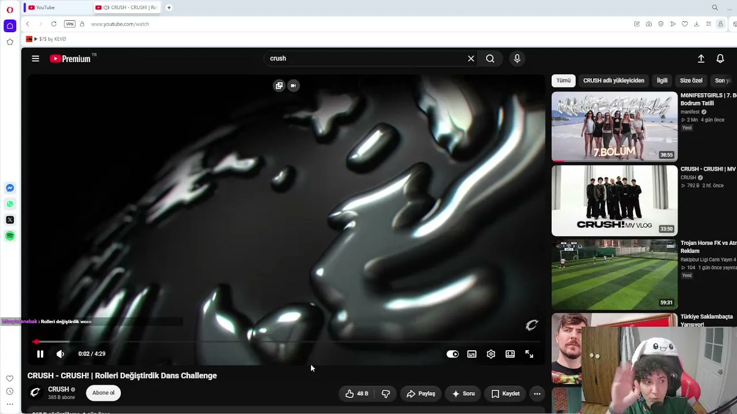The height and width of the screenshot is (414, 737).
Task: Open the sidebar heart pinboards icon
Action: click(10, 378)
